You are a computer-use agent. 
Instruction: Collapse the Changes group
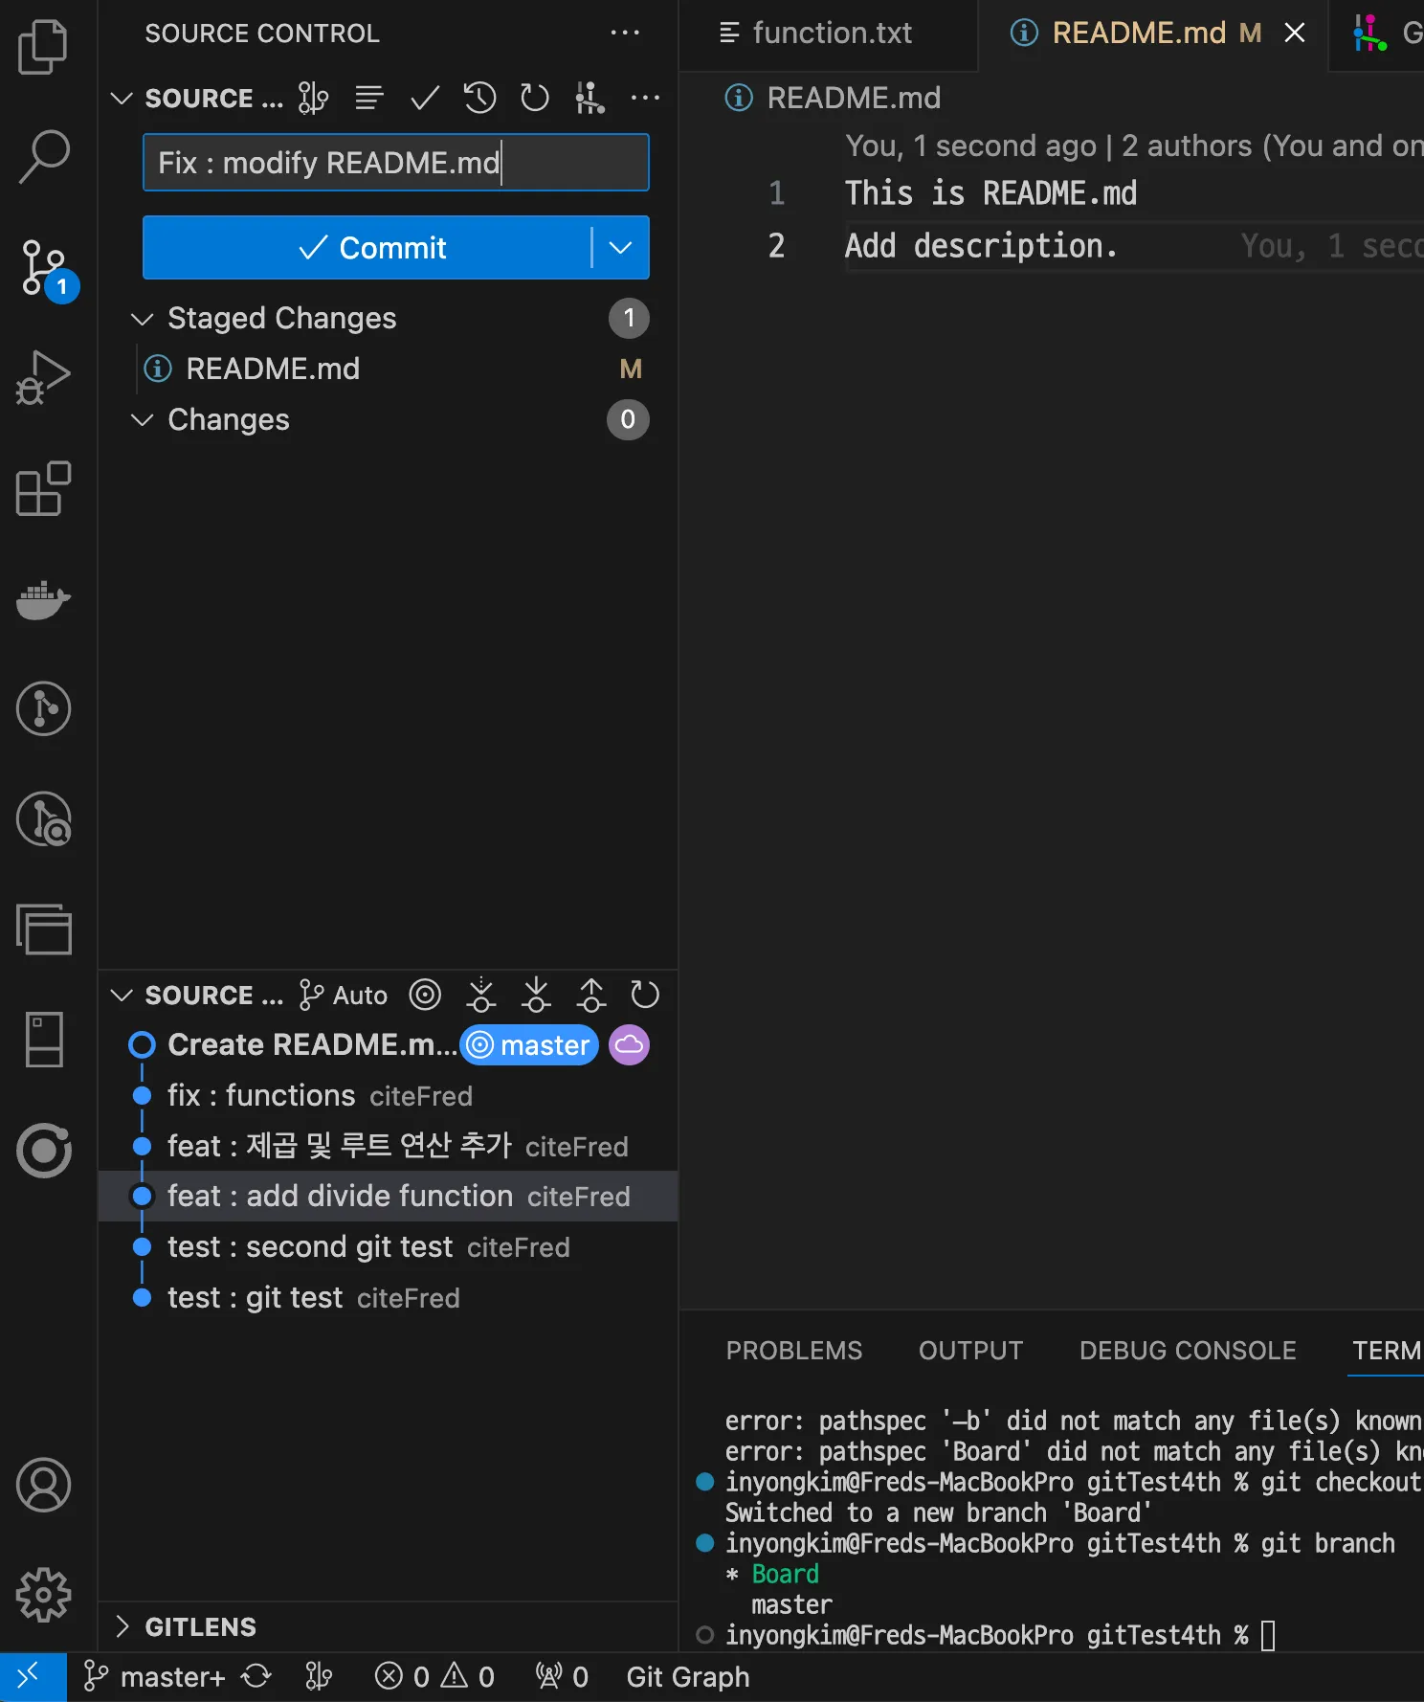click(x=142, y=420)
